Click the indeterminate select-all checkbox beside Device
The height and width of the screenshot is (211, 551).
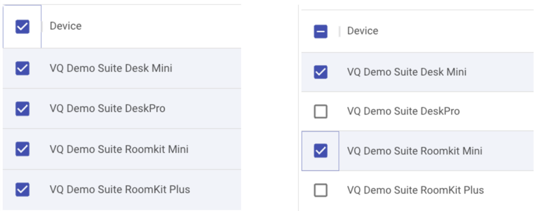320,32
